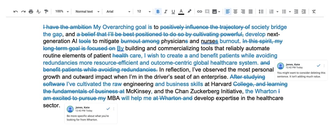This screenshot has width=331, height=127.
Task: Open the font size 12 dropdown
Action: 144,11
